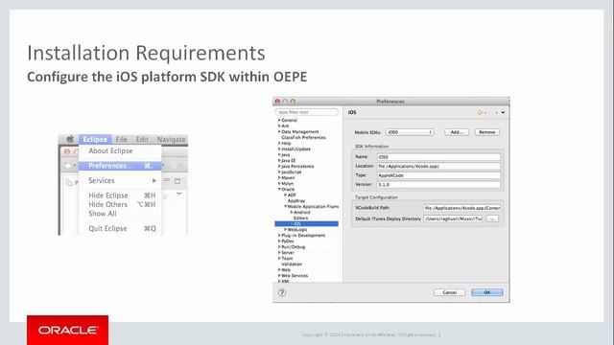Open the Mobile SDKs dropdown
614x345 pixels.
(410, 132)
